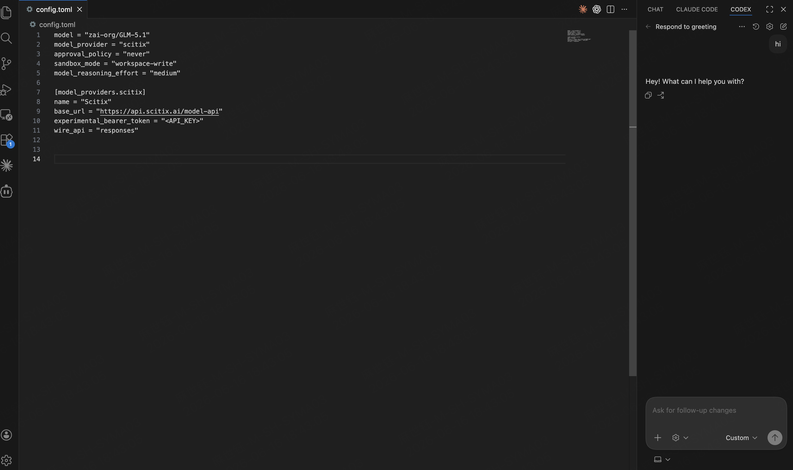Click line 5 model_reasoning_effort text
The width and height of the screenshot is (793, 470).
117,73
